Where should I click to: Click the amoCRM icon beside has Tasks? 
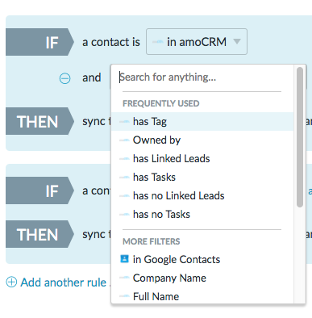(x=124, y=178)
